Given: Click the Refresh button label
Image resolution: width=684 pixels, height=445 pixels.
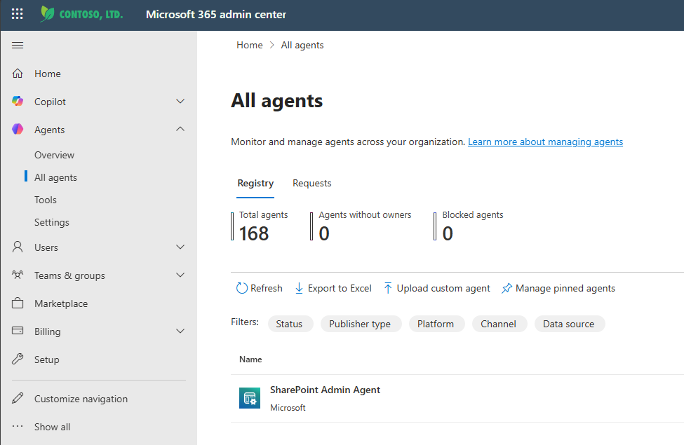Looking at the screenshot, I should coord(267,288).
